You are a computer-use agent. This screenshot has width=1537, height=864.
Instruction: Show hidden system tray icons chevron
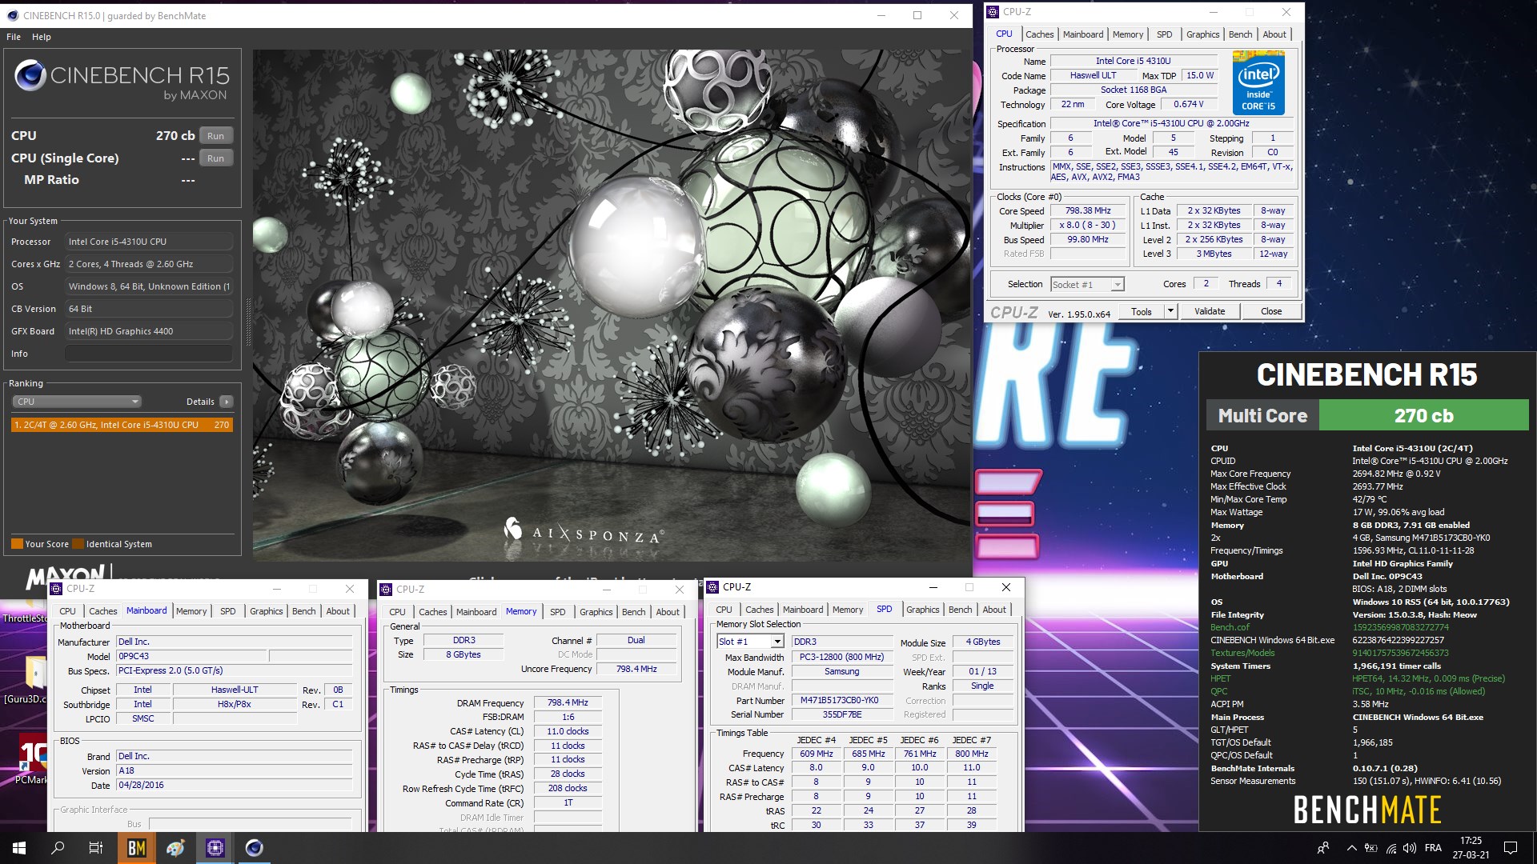[1352, 848]
